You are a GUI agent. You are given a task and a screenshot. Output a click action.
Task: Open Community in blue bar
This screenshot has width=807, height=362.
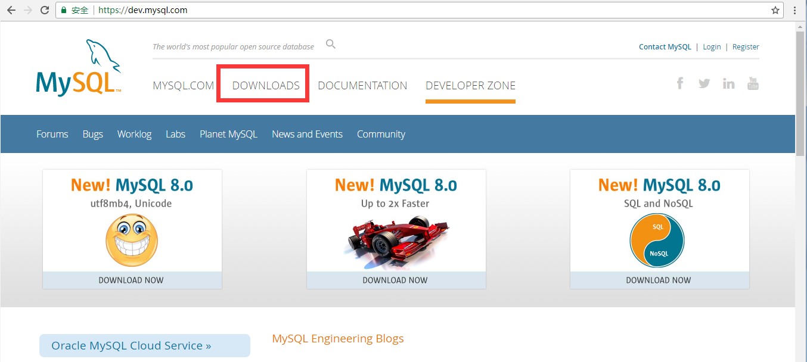[x=381, y=134]
